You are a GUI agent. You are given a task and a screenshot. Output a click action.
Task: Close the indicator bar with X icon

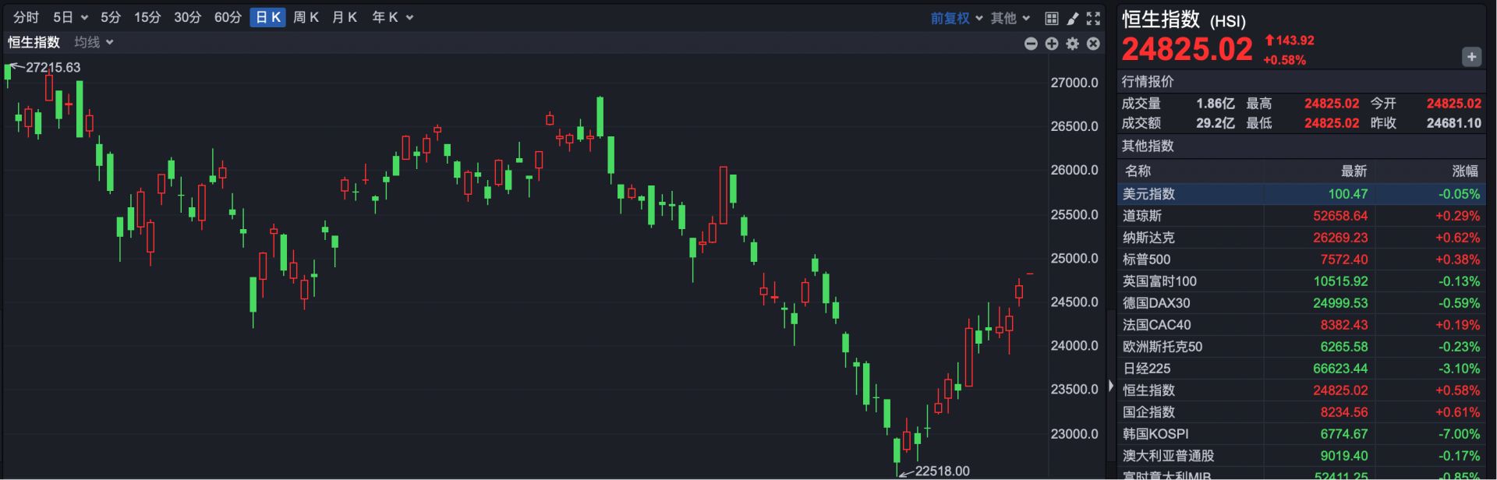1093,44
